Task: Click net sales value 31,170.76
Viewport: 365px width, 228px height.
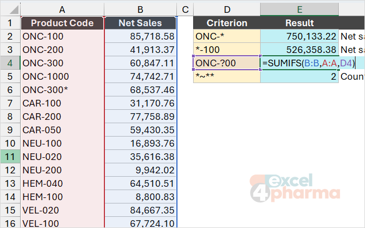Action: (141, 103)
